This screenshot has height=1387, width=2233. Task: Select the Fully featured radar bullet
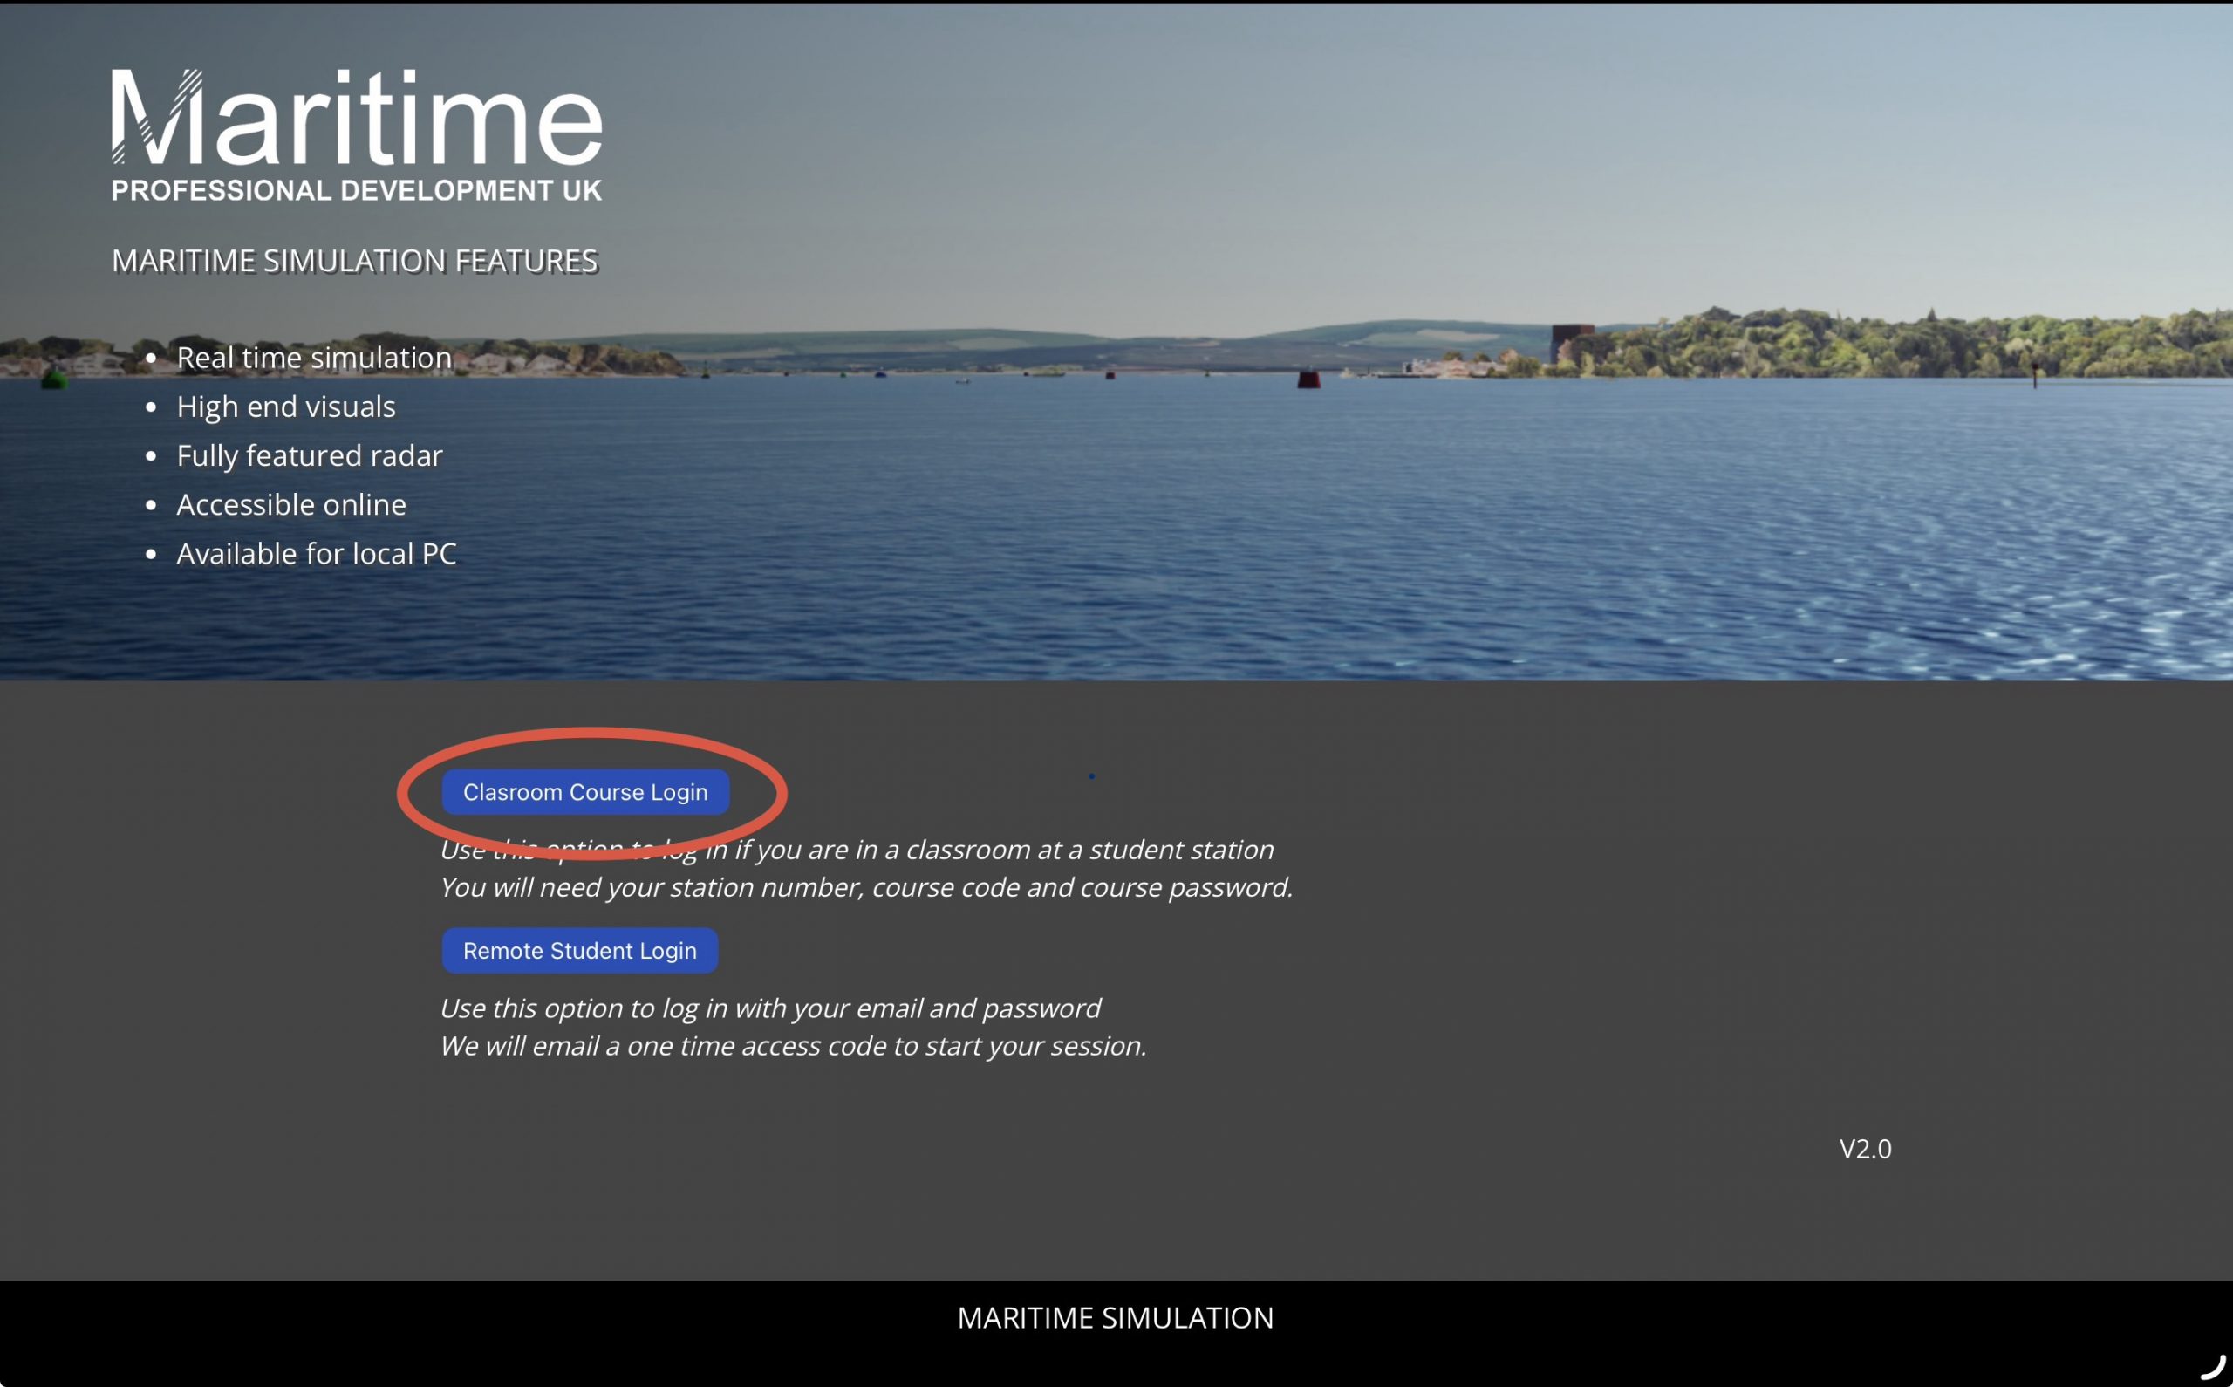click(309, 455)
